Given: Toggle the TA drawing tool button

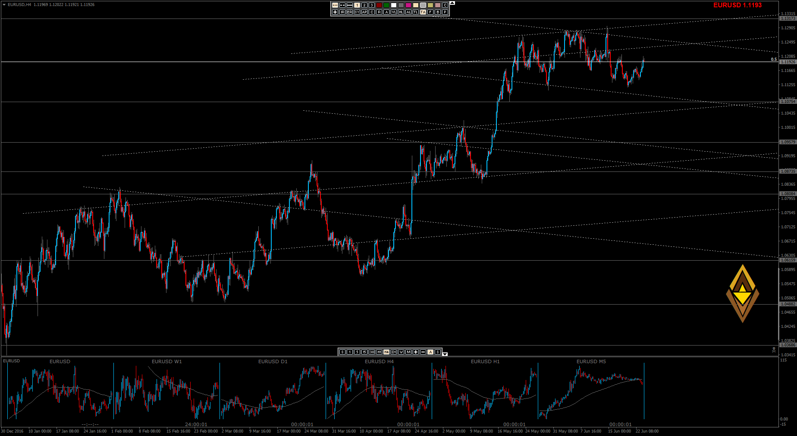Looking at the screenshot, I should 423,12.
